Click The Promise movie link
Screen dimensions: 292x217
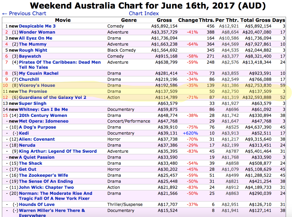point(33,91)
